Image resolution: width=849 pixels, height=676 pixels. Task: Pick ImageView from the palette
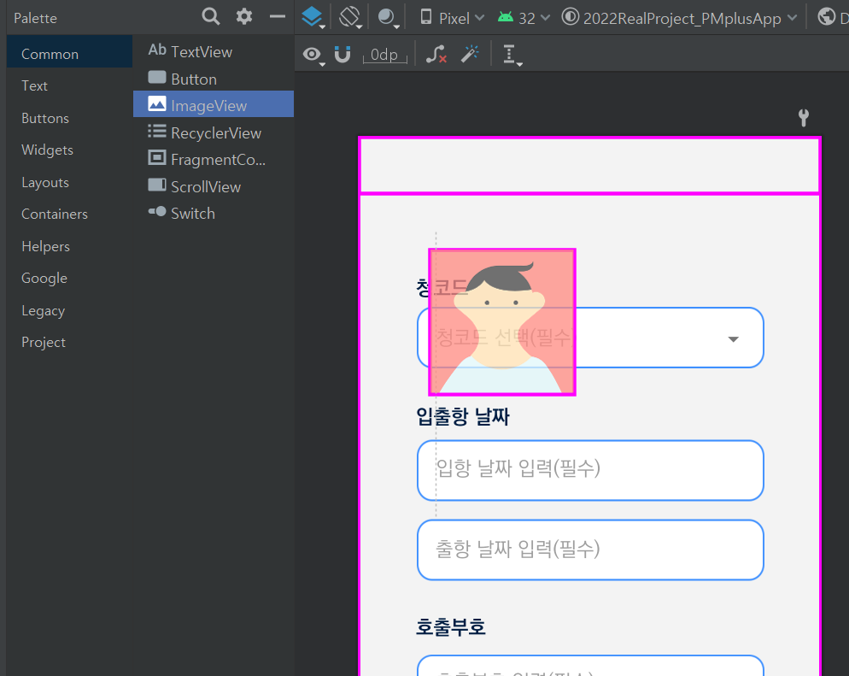point(214,104)
